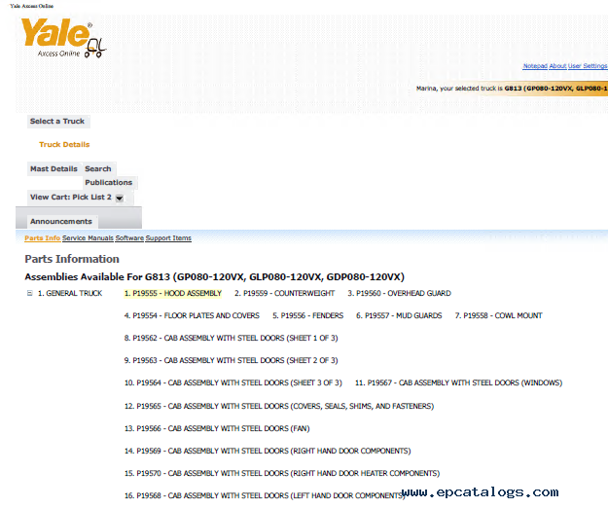
Task: Open P19565 covers, seals, shims, and fasteners
Action: (279, 407)
